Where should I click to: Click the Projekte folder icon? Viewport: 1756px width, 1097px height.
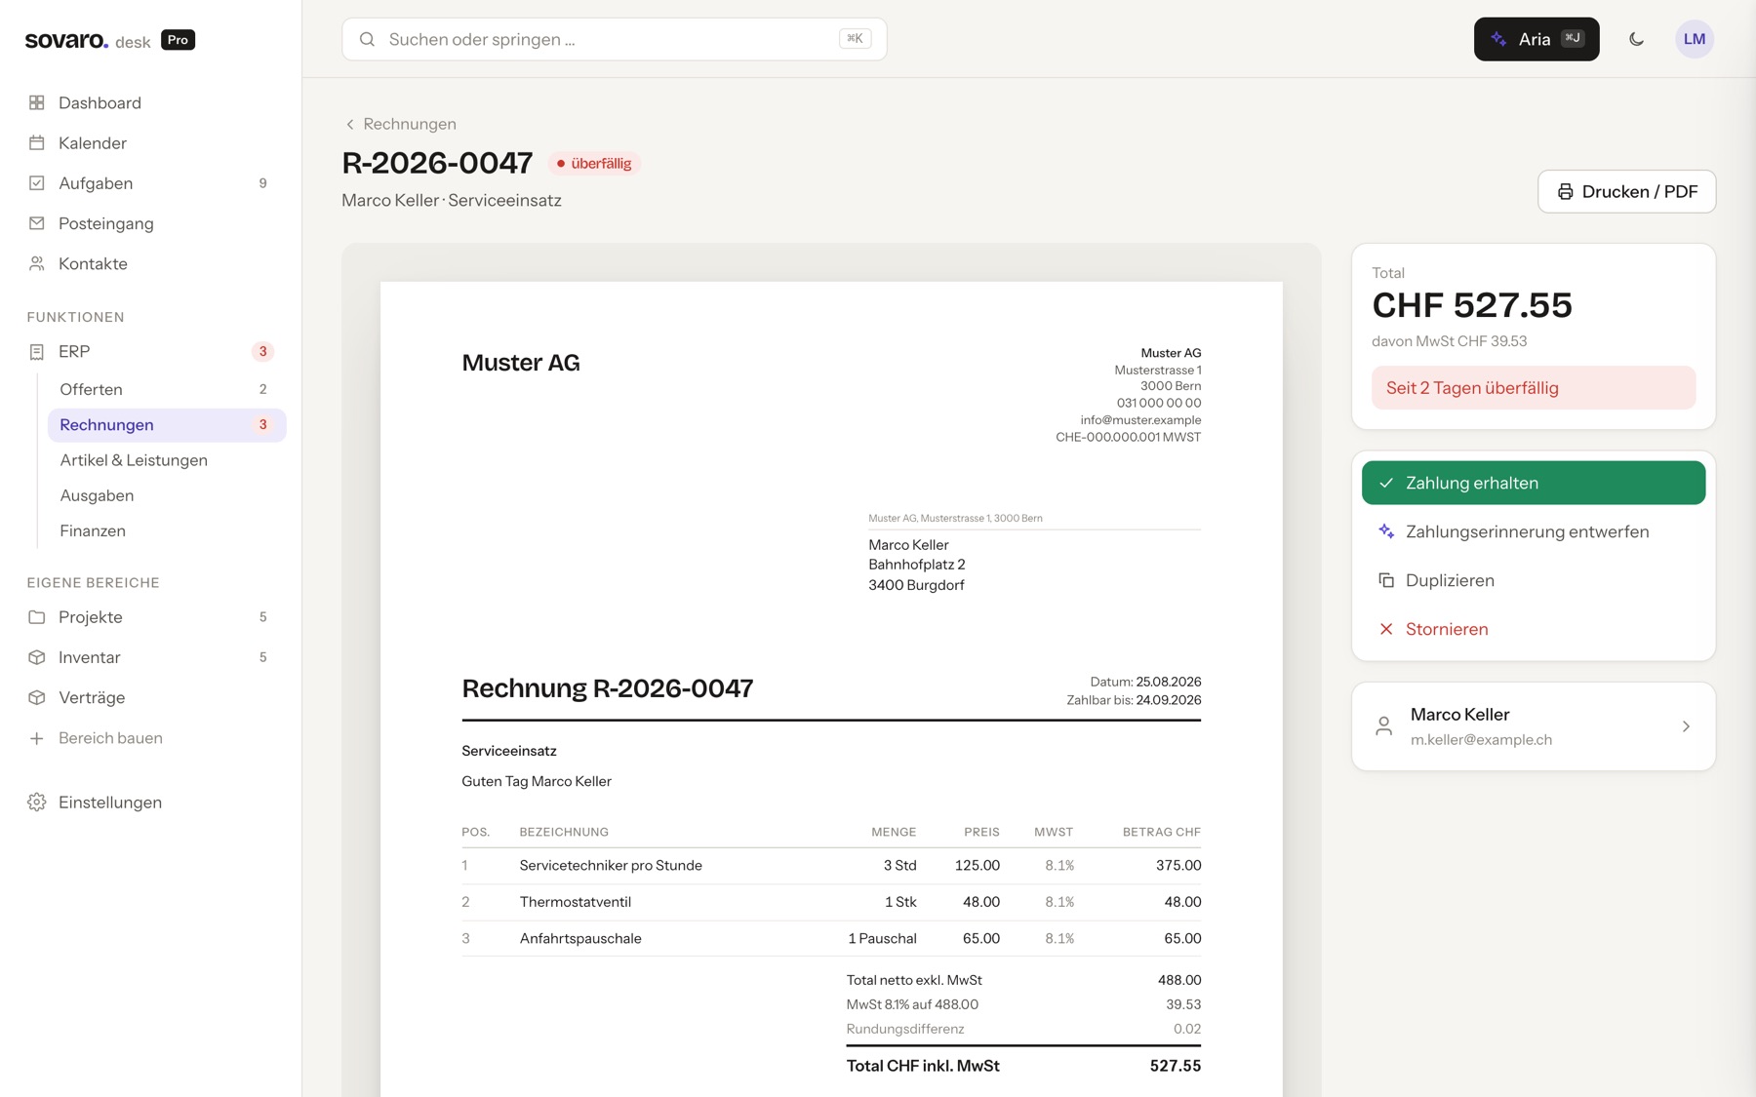tap(37, 617)
